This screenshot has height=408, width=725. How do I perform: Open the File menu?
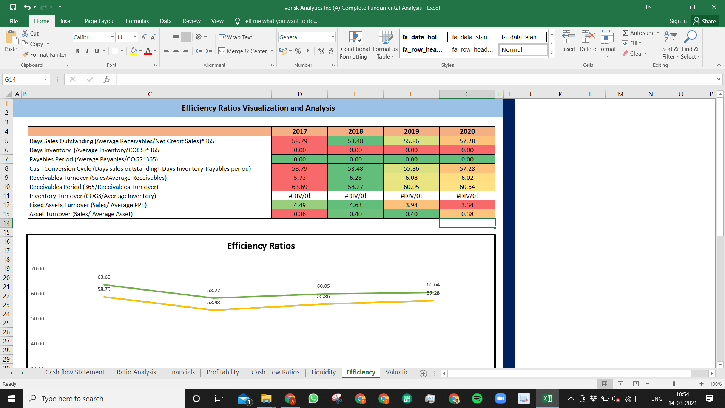14,21
